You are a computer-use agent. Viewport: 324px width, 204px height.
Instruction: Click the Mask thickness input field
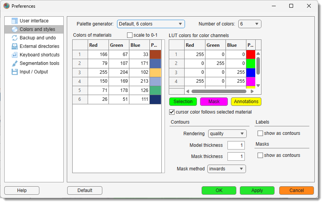click(x=236, y=156)
